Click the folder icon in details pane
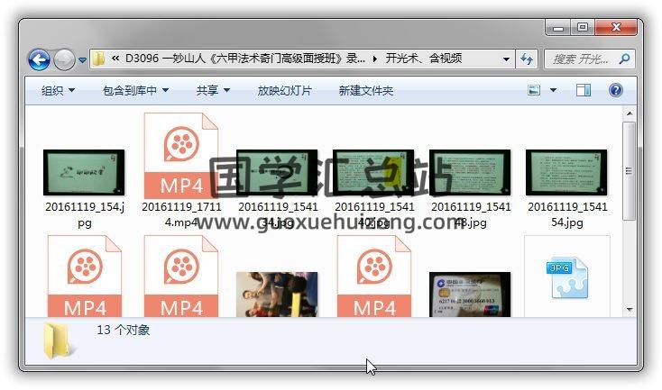Image resolution: width=662 pixels, height=390 pixels. pos(59,341)
